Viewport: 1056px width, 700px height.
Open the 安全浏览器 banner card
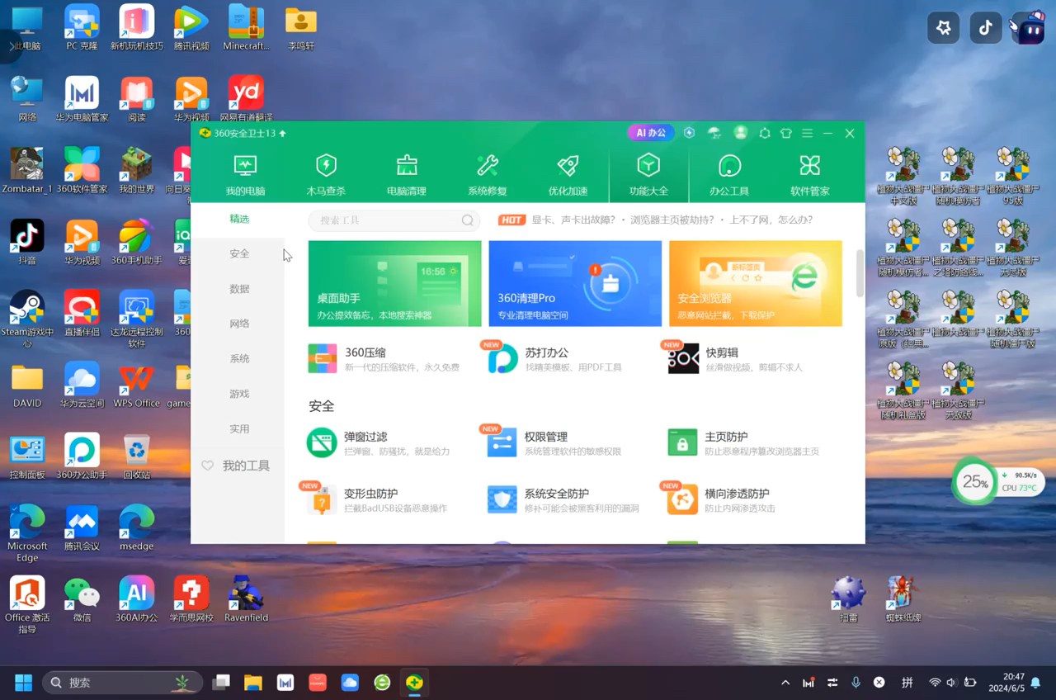pos(756,283)
